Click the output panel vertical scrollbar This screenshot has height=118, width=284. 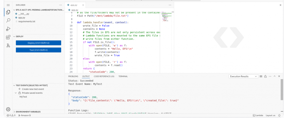click(x=282, y=90)
